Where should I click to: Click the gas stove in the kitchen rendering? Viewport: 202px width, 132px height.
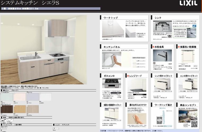[x=57, y=55]
